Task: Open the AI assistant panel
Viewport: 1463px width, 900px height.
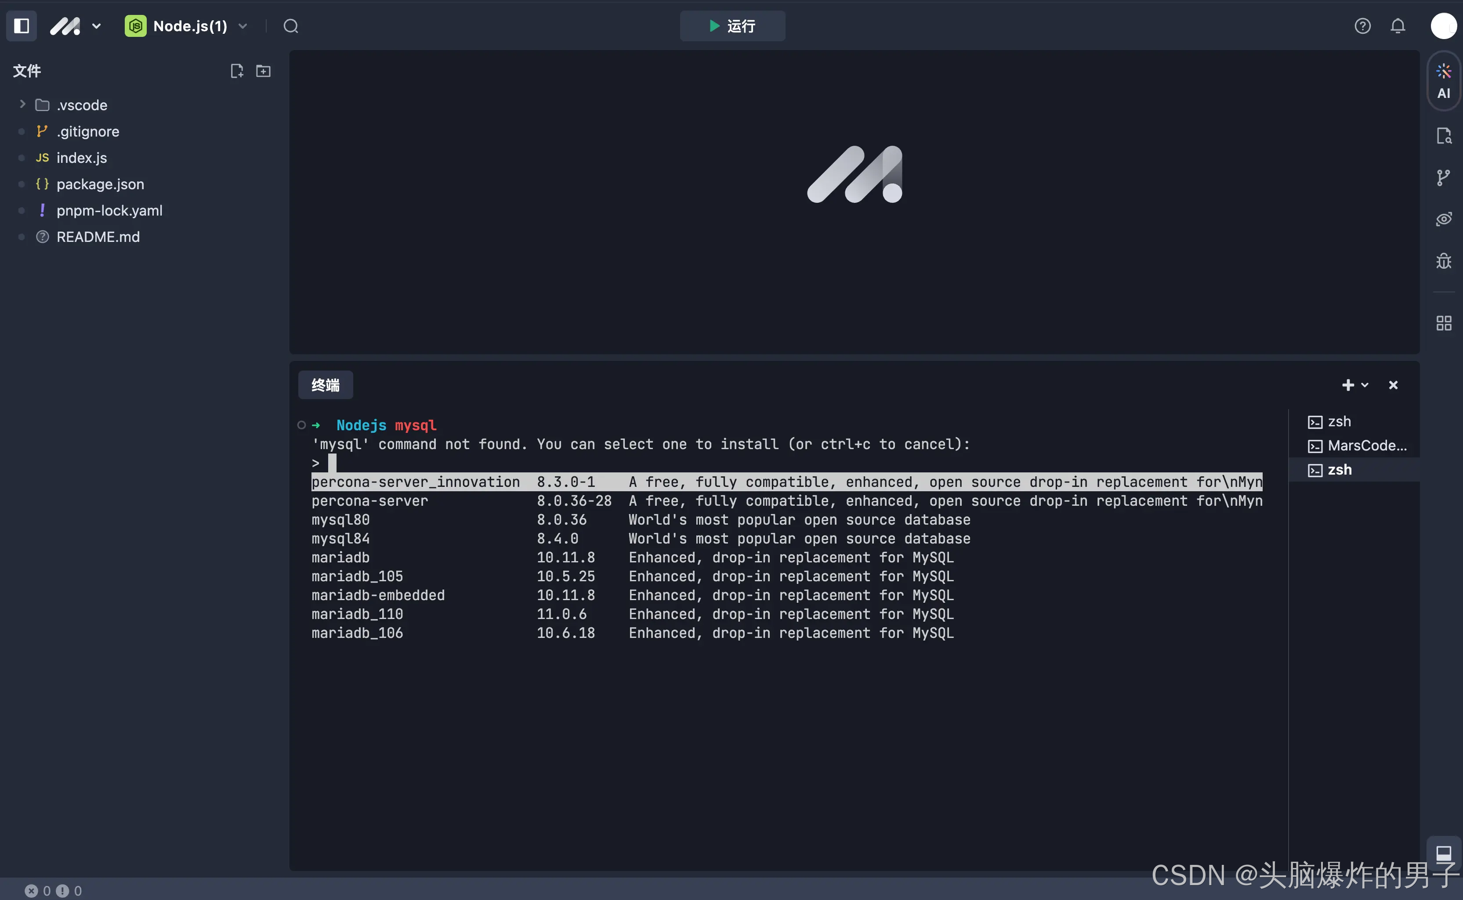Action: 1443,81
